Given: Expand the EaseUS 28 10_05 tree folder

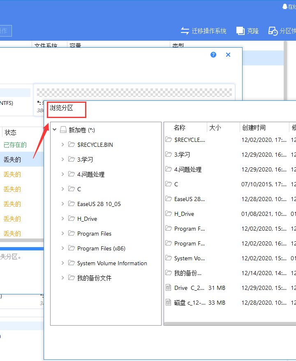Looking at the screenshot, I should point(62,204).
